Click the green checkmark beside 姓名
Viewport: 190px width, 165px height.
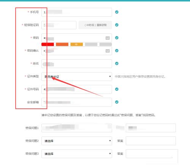[x=117, y=63]
